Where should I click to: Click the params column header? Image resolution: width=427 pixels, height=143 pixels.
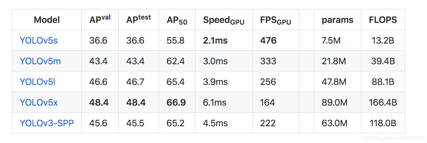pyautogui.click(x=338, y=20)
